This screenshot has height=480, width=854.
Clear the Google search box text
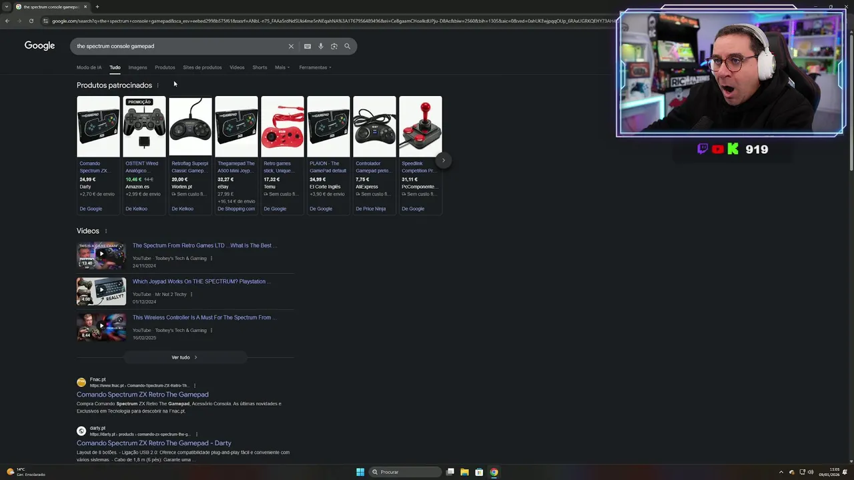pyautogui.click(x=291, y=46)
